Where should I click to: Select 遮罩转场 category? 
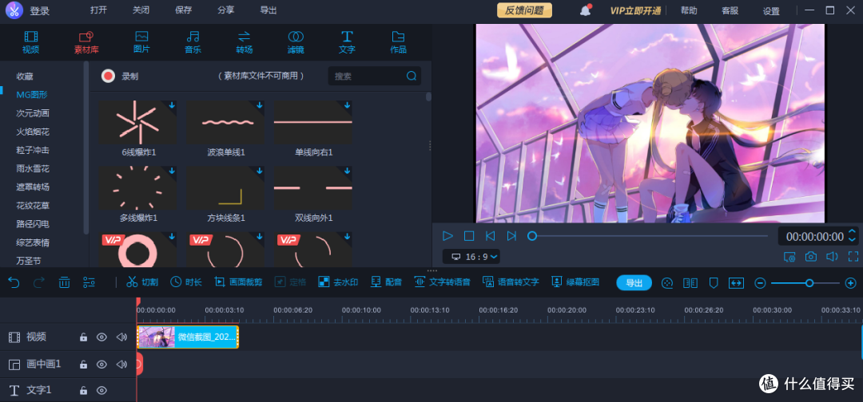pyautogui.click(x=33, y=187)
